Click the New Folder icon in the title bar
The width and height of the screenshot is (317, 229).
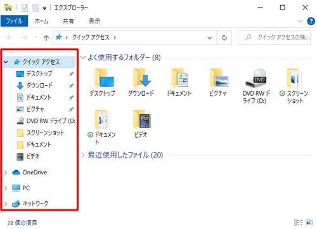tap(36, 8)
